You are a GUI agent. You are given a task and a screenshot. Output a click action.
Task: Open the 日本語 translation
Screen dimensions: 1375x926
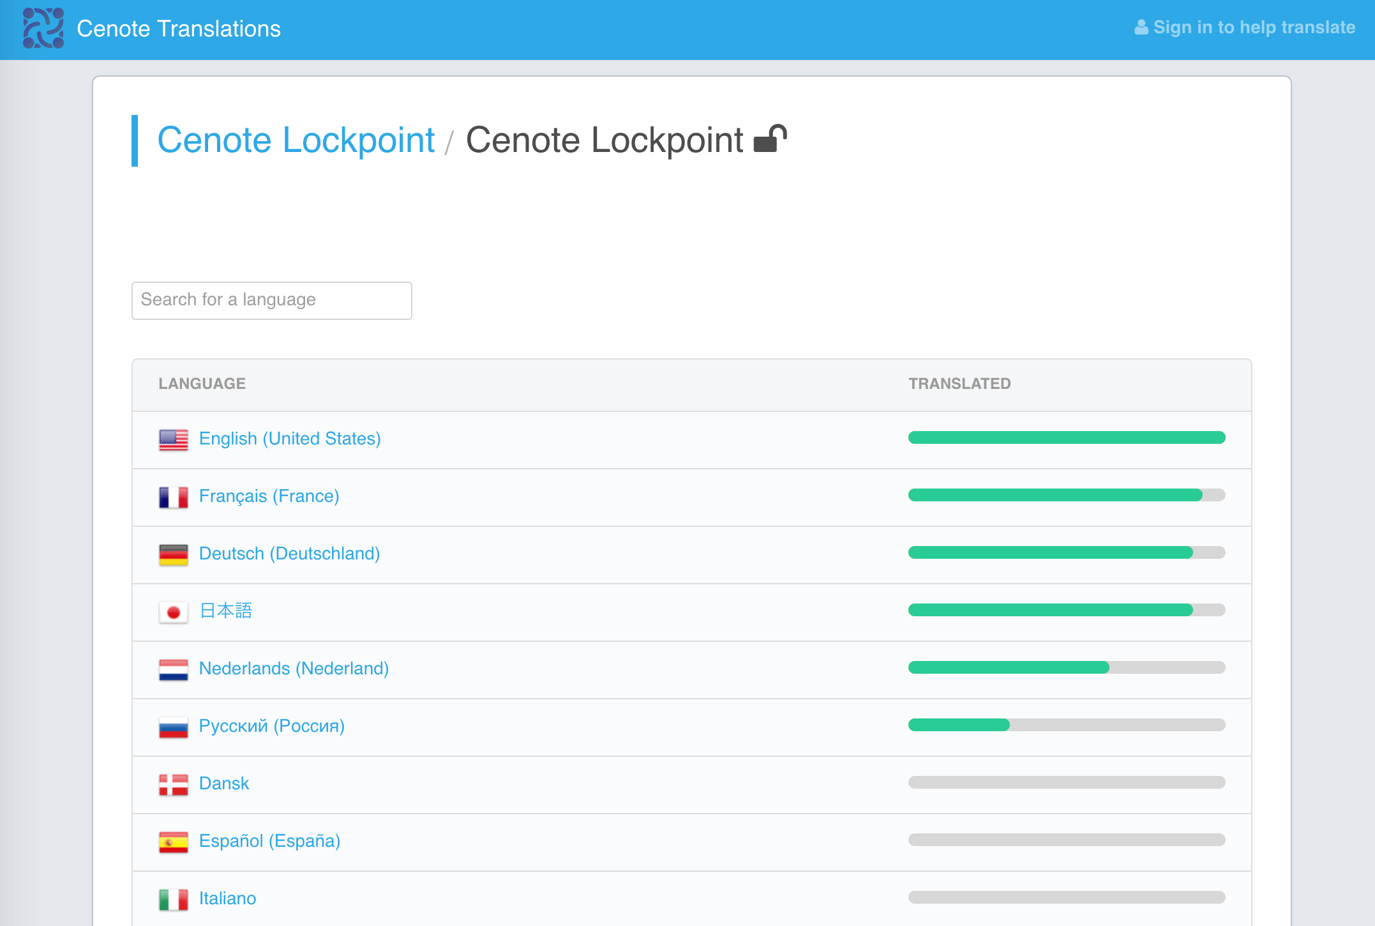225,611
